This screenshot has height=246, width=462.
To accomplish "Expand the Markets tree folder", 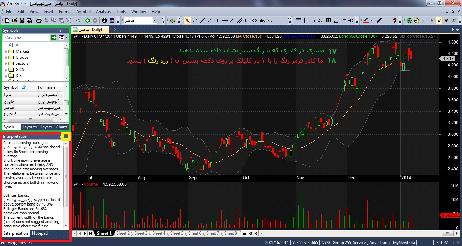I will point(6,51).
